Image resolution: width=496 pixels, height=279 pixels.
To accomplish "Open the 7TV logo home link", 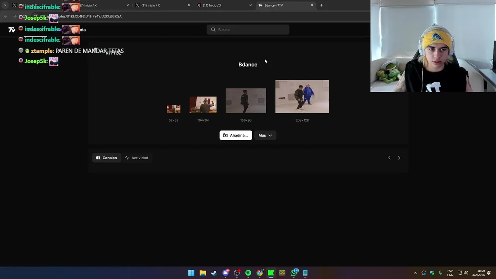I will click(12, 30).
